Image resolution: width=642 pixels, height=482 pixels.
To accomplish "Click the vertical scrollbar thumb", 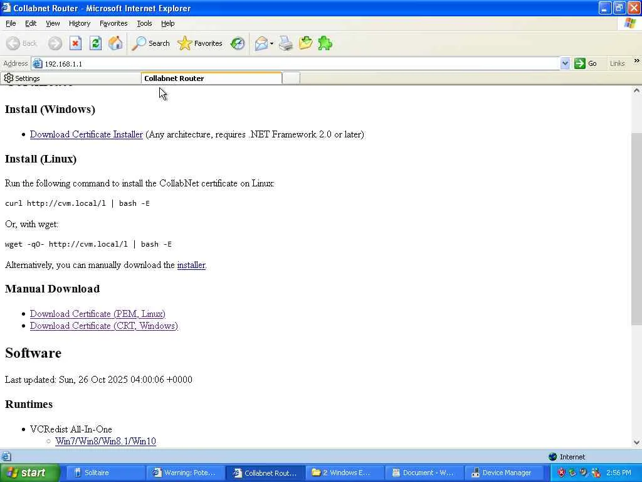I will [636, 228].
